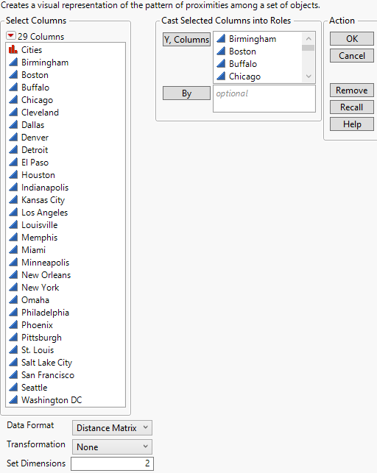Click the continuous icon beside Kansas City
This screenshot has width=377, height=473.
[x=13, y=199]
